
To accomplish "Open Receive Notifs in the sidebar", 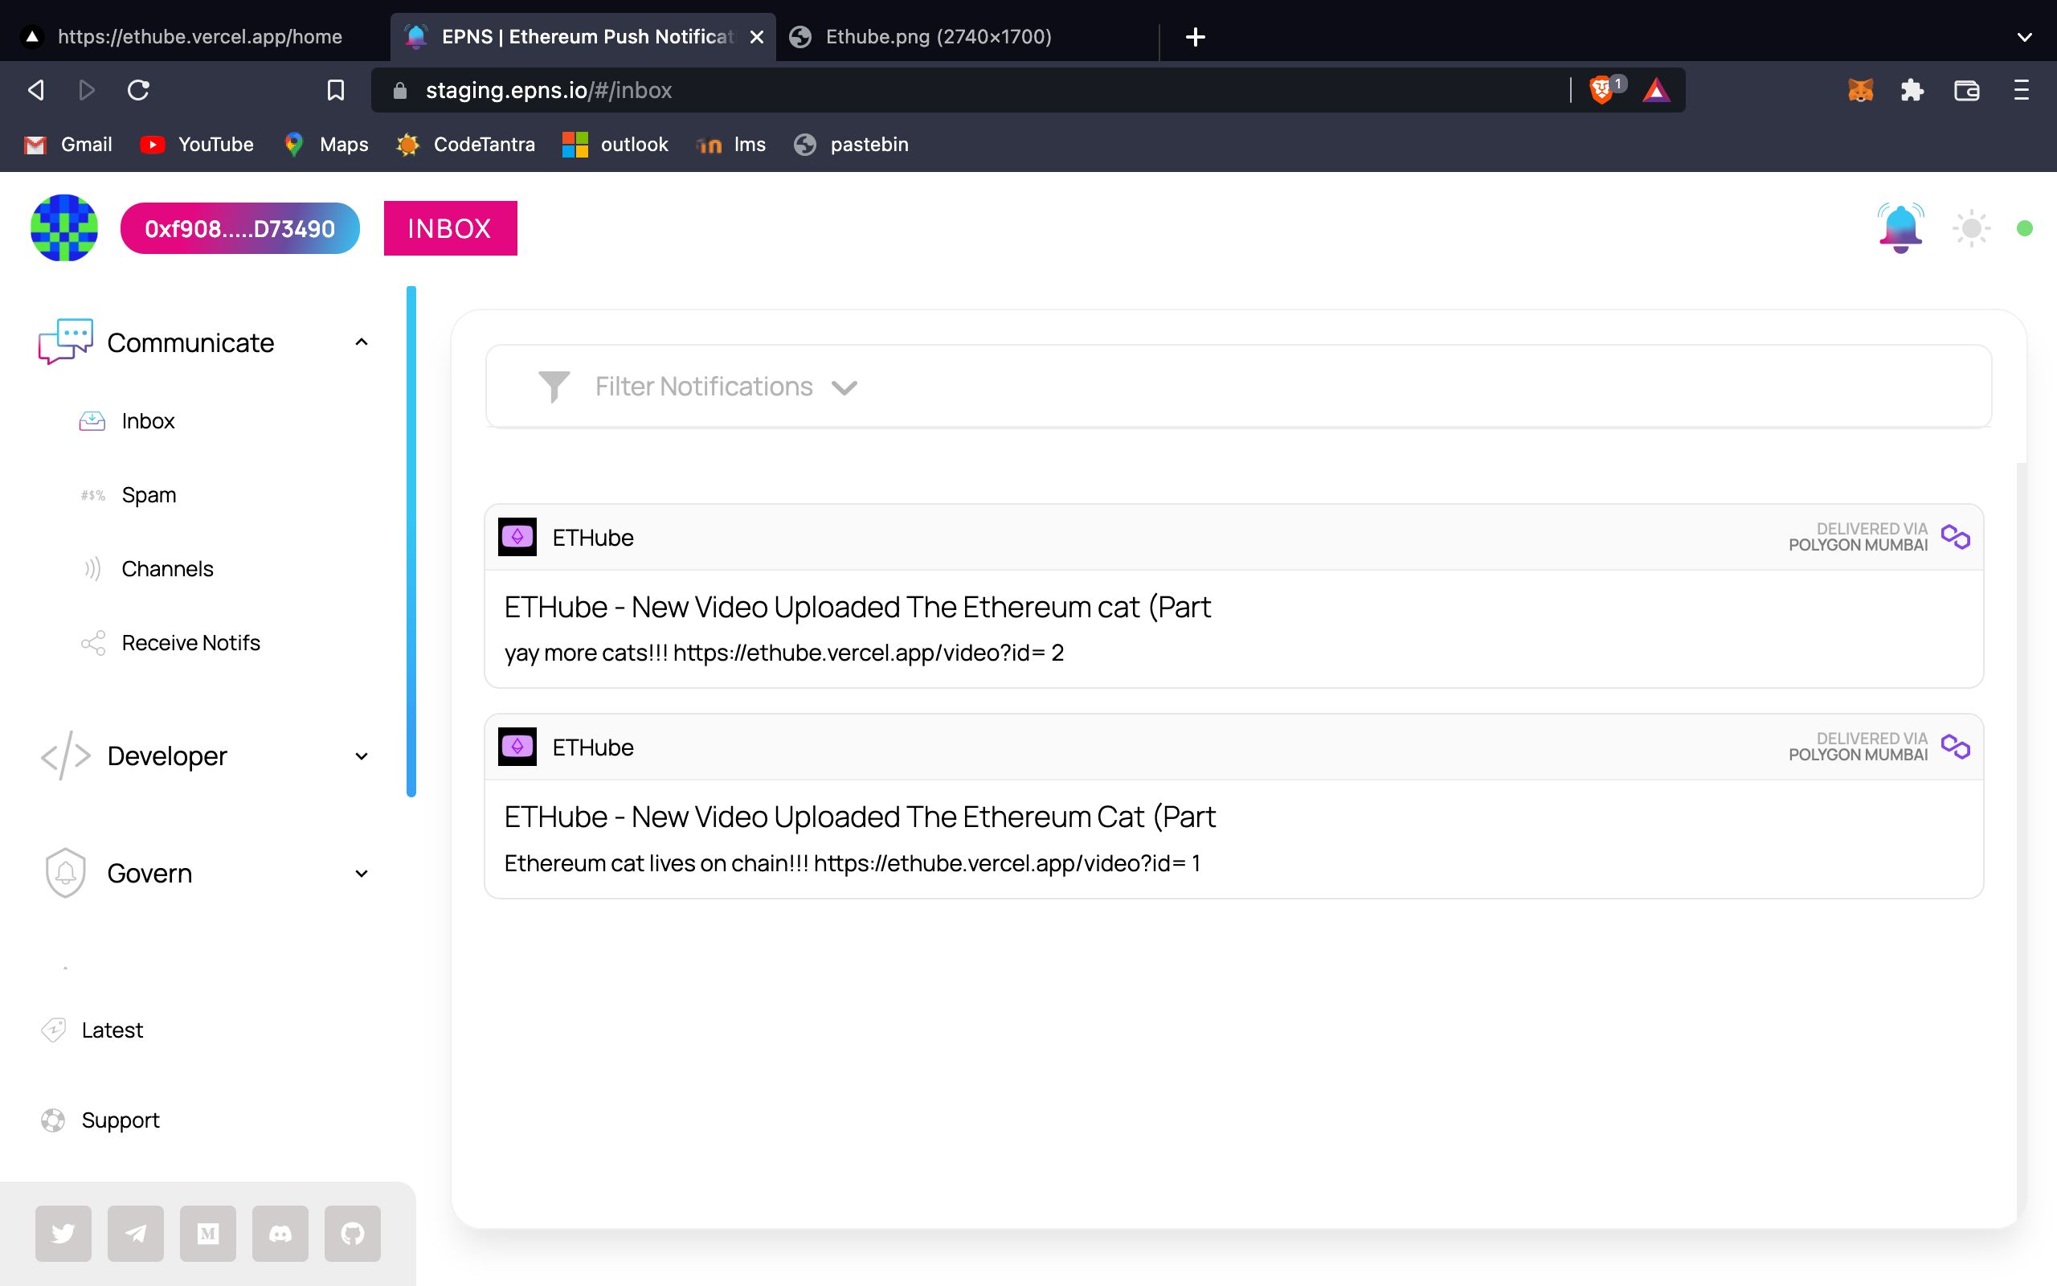I will coord(190,643).
